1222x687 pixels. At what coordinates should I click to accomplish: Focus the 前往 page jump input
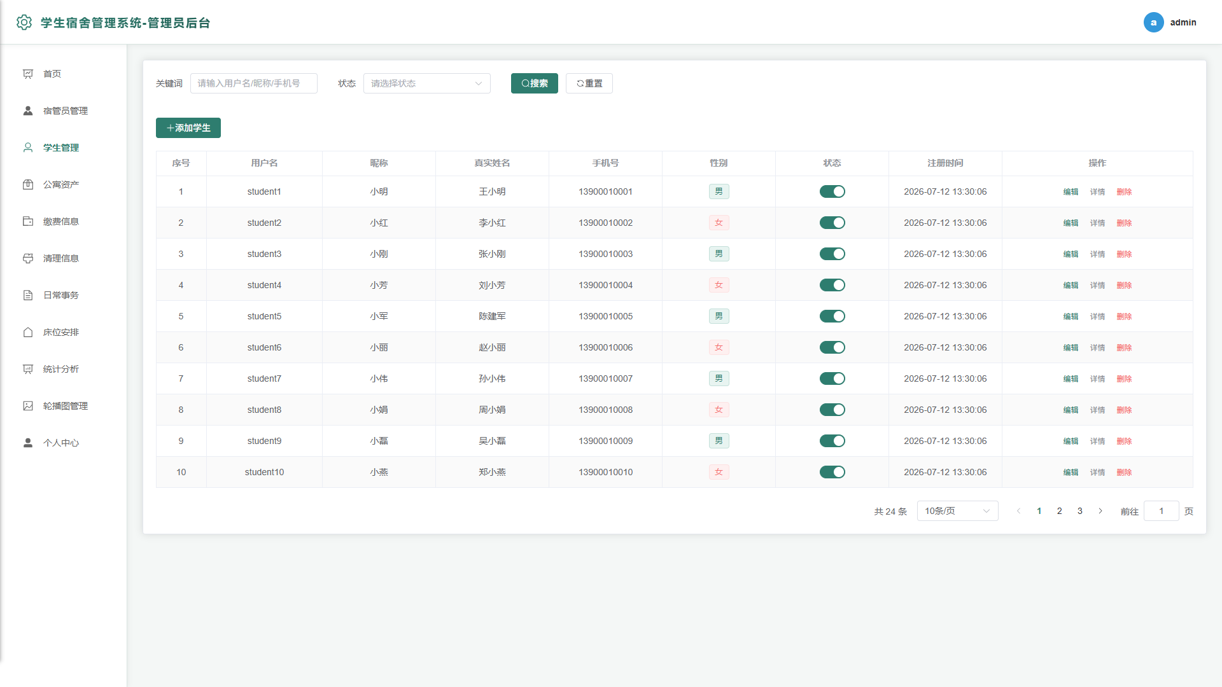click(x=1161, y=511)
